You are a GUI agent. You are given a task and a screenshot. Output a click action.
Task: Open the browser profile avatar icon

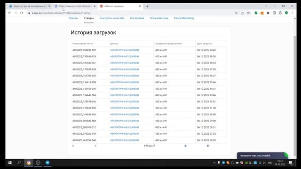coord(280,13)
